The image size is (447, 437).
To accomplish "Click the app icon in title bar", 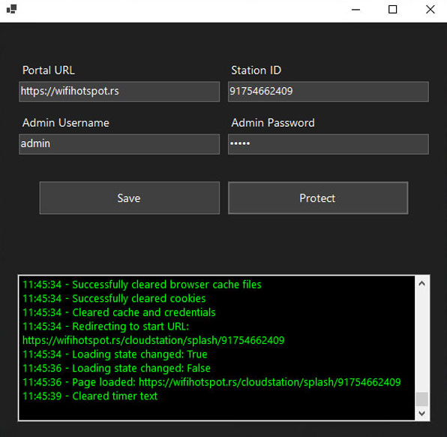I will pos(11,9).
